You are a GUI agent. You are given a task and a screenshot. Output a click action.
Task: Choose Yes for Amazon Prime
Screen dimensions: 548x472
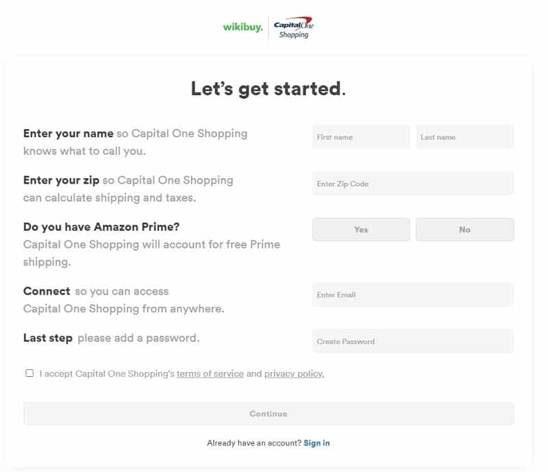(361, 229)
